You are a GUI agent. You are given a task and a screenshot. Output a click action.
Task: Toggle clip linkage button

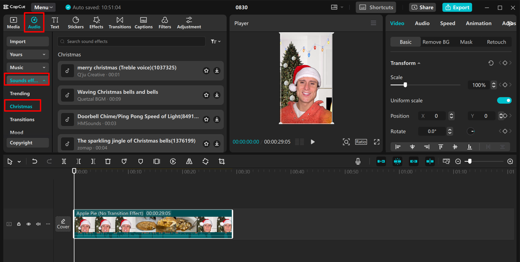[x=414, y=161]
